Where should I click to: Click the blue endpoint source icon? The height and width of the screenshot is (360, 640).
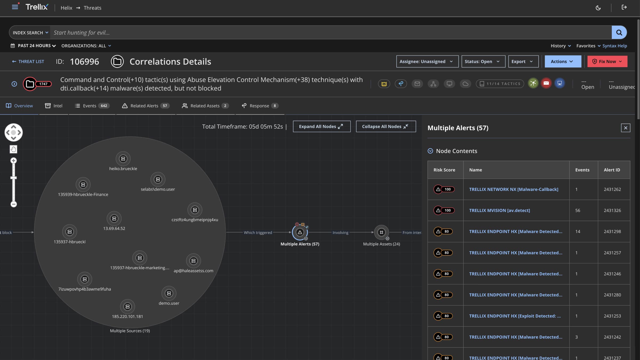pyautogui.click(x=560, y=83)
